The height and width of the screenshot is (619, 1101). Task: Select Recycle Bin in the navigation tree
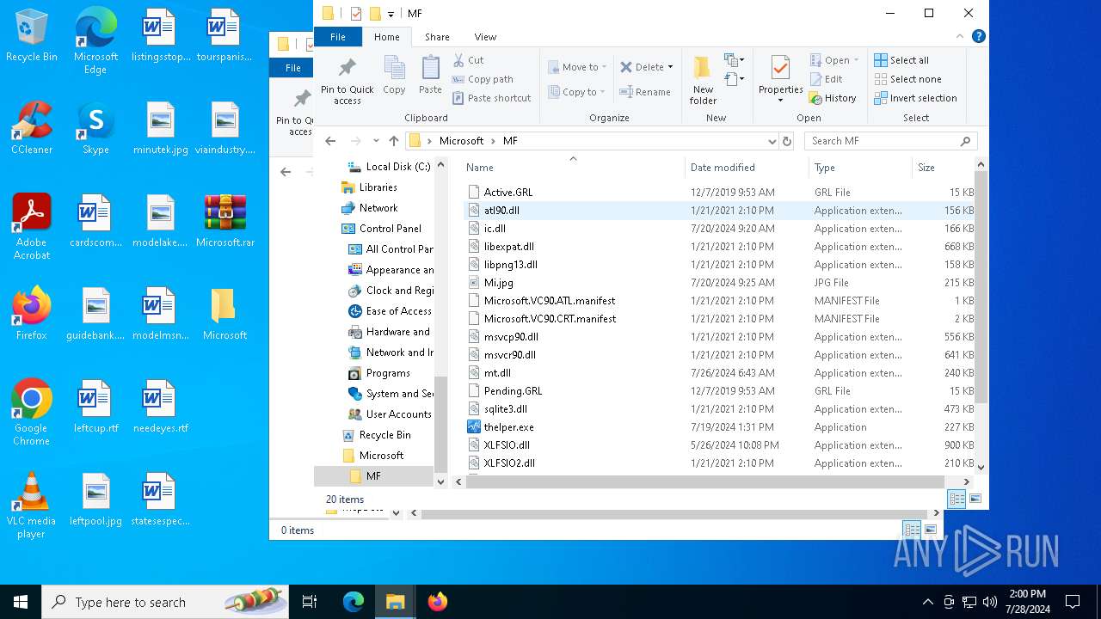tap(384, 435)
